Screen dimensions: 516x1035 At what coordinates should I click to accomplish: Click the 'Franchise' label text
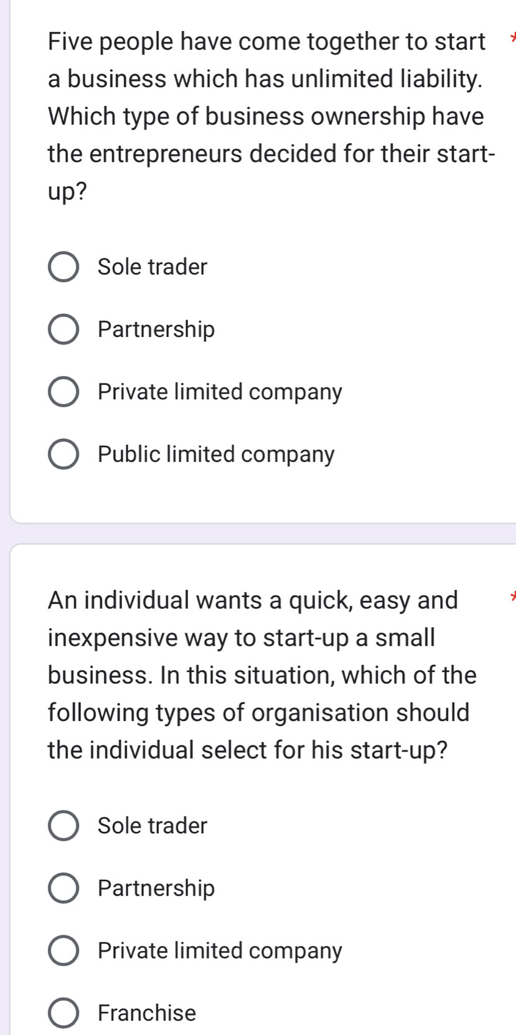pos(147,1013)
